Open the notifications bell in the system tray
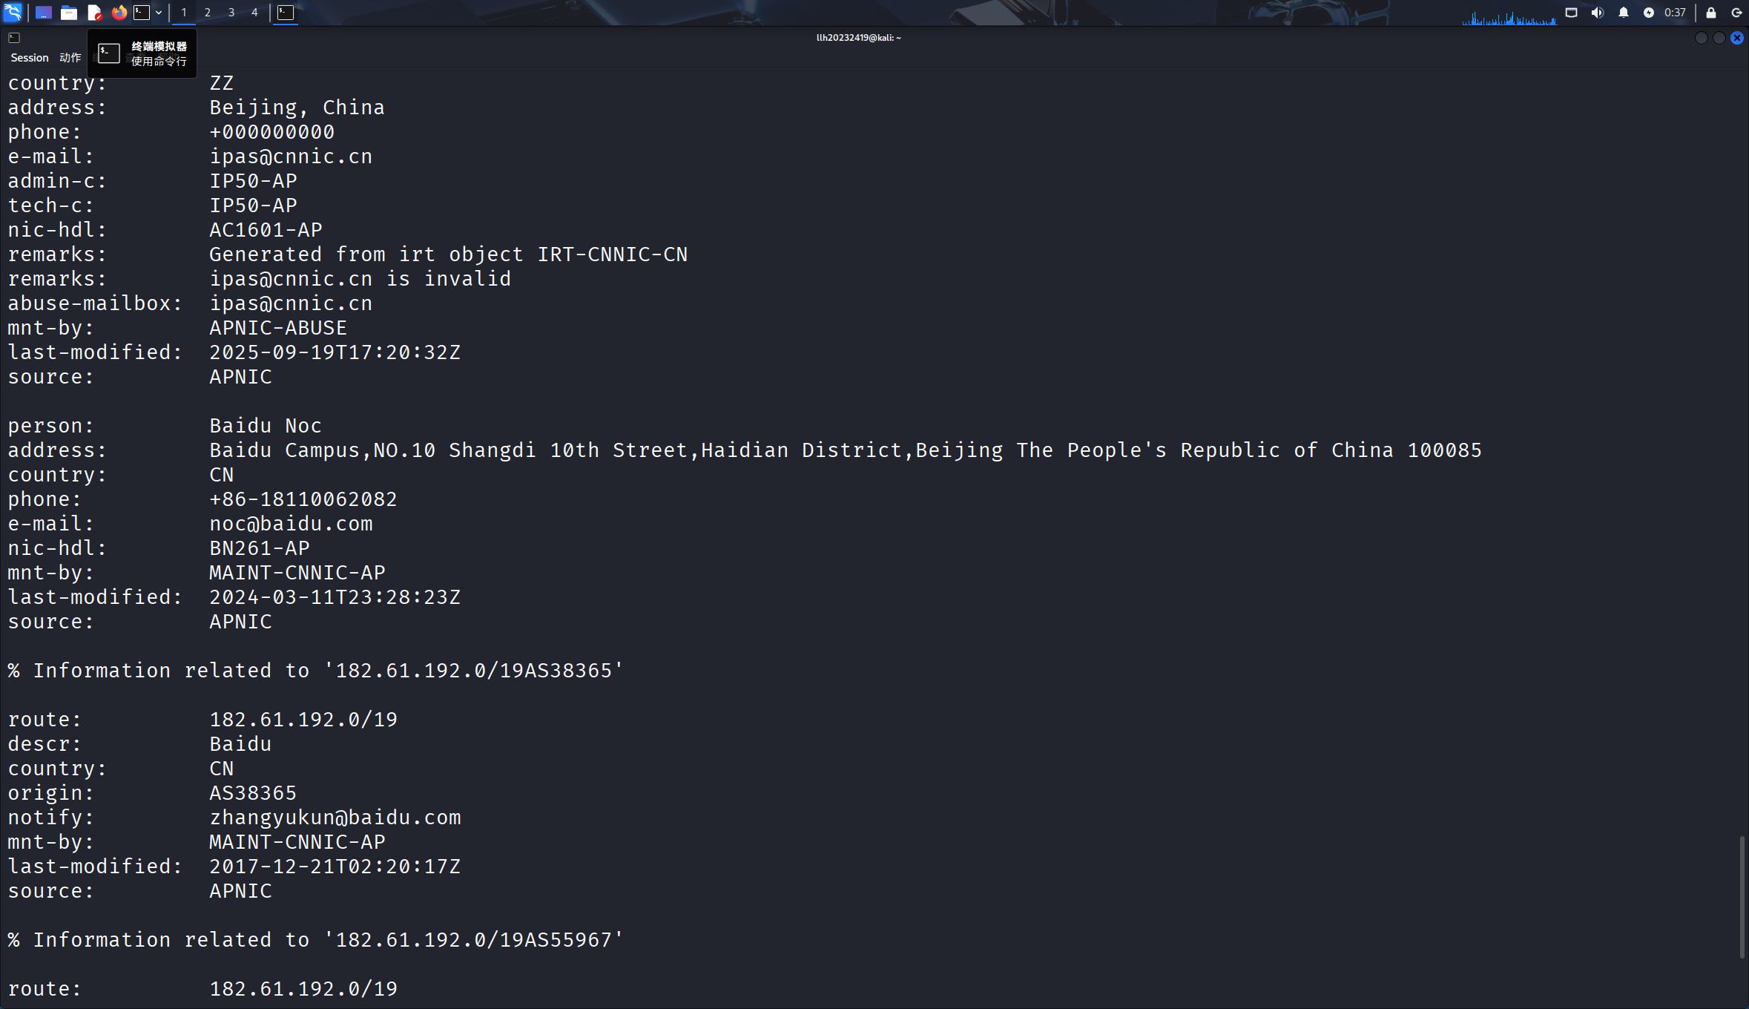The image size is (1749, 1009). [x=1624, y=13]
